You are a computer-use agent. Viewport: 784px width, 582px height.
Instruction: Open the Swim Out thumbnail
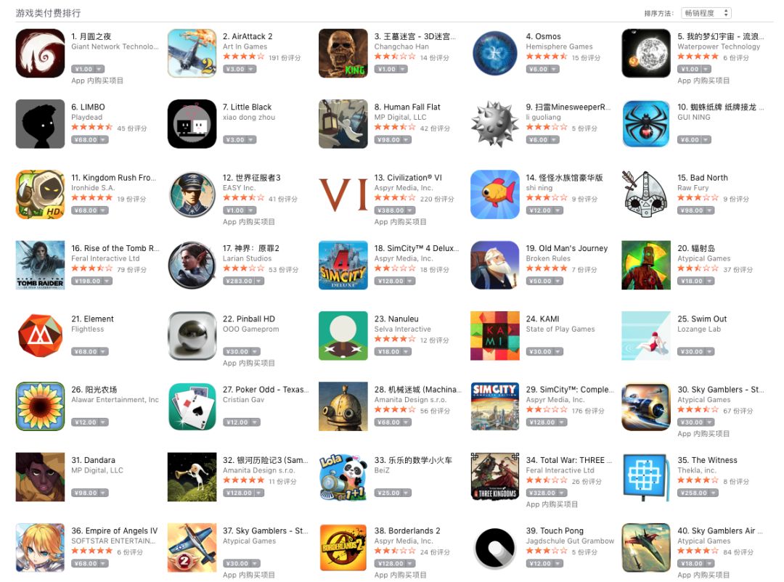click(646, 335)
